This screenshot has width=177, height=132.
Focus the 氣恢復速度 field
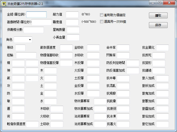click(66, 48)
